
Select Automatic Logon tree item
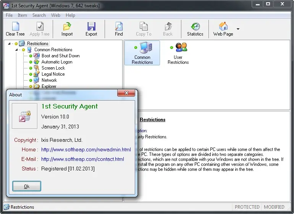click(57, 62)
